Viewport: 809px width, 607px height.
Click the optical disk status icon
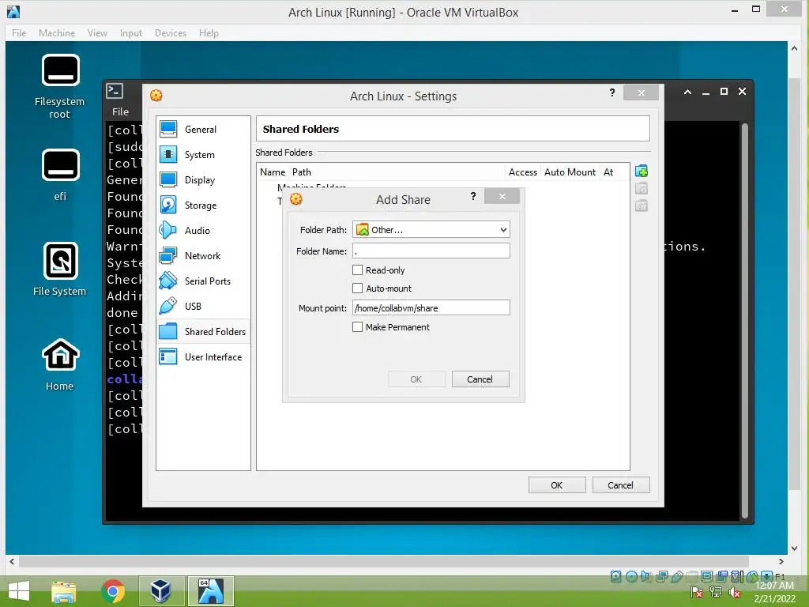click(631, 576)
